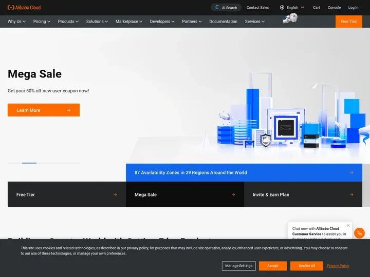Click the orange Free Trial button
This screenshot has height=277, width=370.
coord(349,22)
